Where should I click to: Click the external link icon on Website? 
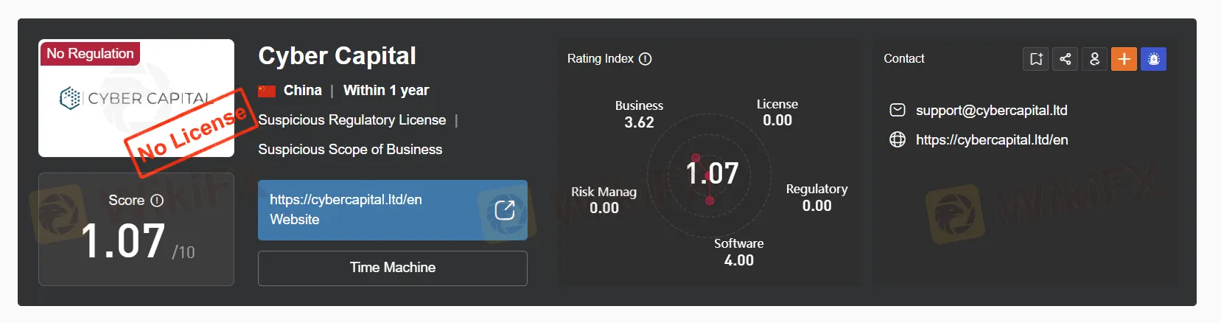coord(505,210)
